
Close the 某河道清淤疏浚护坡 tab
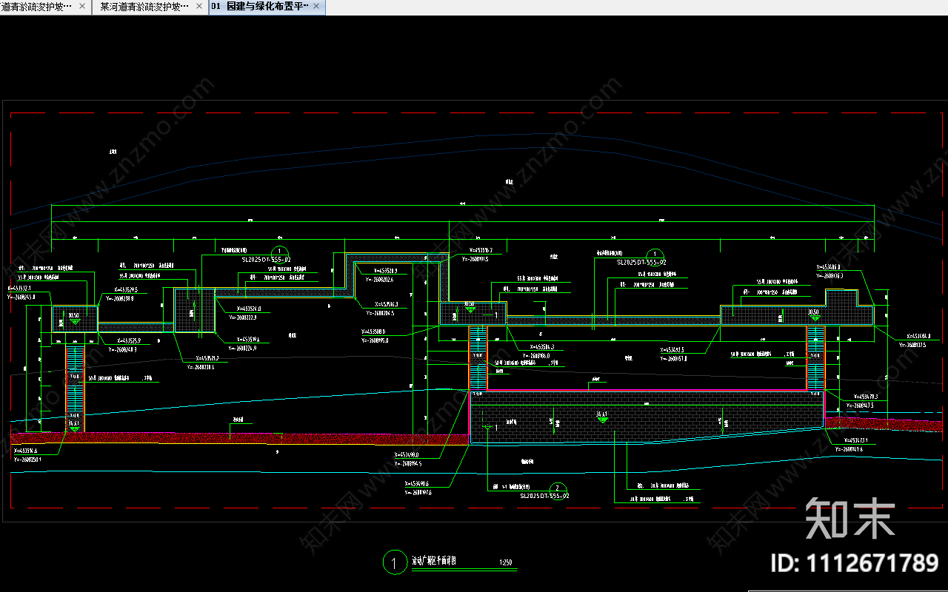[x=198, y=7]
